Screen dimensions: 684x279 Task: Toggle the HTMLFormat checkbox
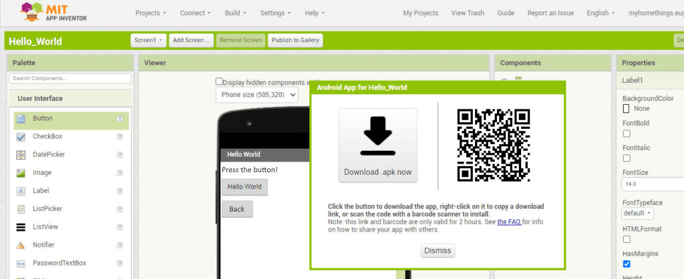[x=627, y=239]
